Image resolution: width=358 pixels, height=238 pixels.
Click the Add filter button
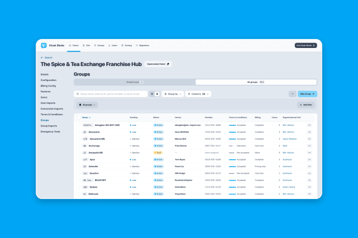(306, 105)
